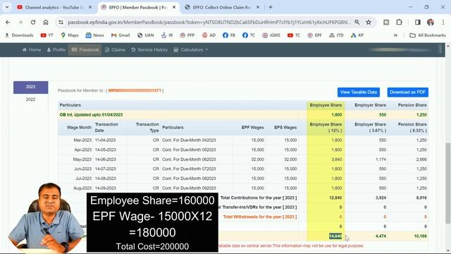The image size is (451, 254).
Task: Switch to EPFO Collect Online Claim tab
Action: coord(221,7)
